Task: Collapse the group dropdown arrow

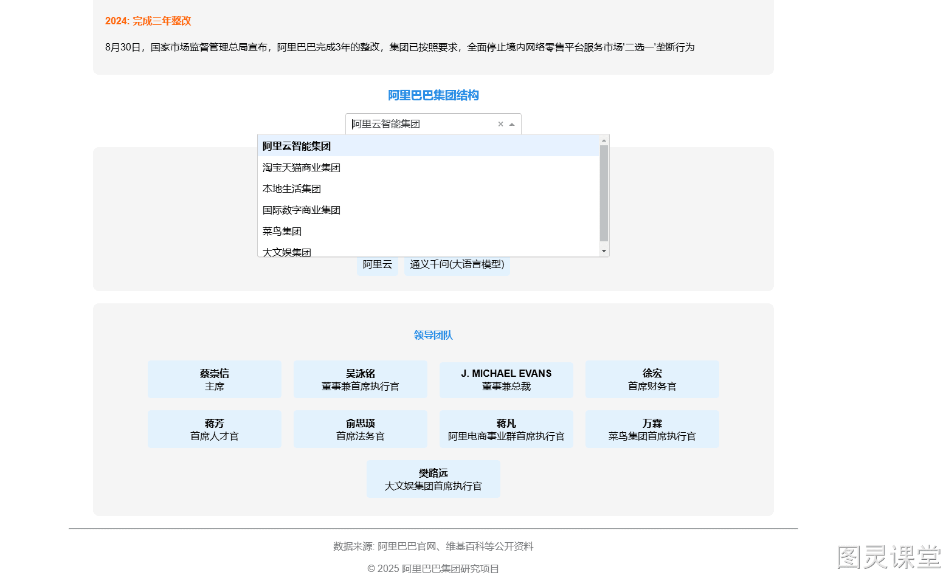Action: point(512,124)
